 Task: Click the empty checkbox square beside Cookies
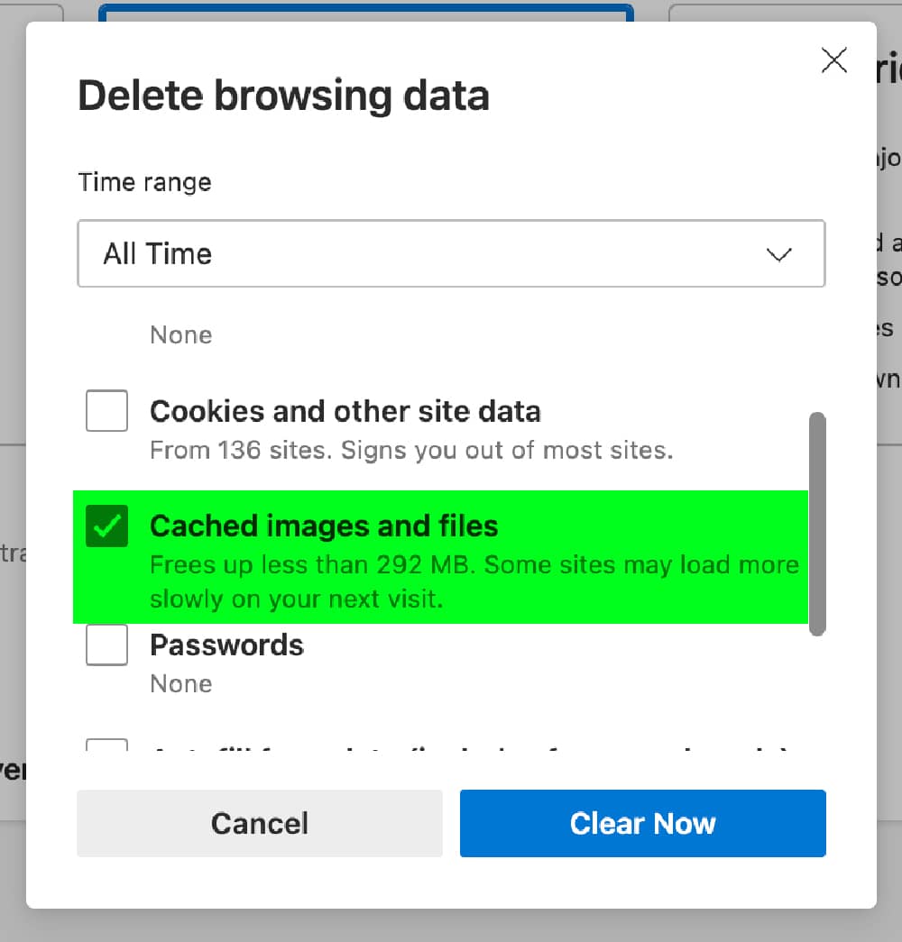(106, 410)
